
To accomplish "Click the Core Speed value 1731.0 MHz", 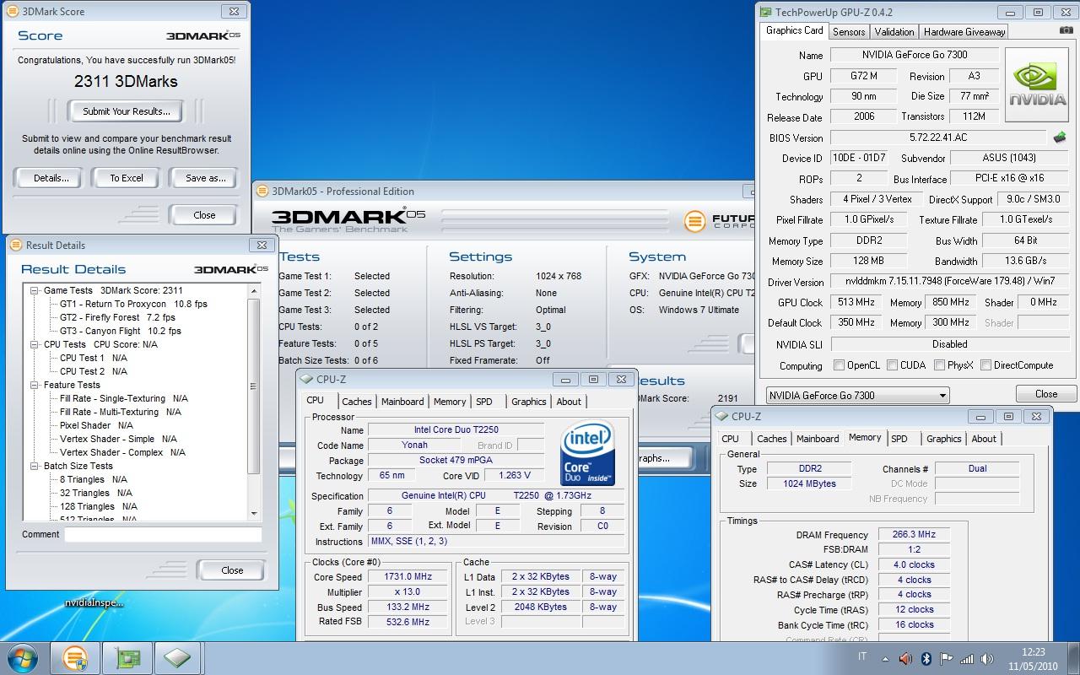I will pos(408,577).
